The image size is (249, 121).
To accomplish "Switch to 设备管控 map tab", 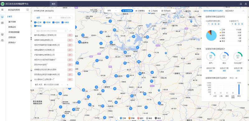I will (140, 11).
